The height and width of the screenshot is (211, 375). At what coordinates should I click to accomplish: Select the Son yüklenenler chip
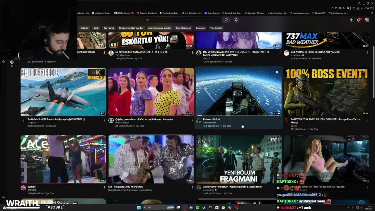pyautogui.click(x=183, y=28)
